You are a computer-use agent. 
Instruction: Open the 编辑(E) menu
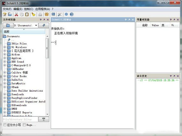tap(18, 9)
